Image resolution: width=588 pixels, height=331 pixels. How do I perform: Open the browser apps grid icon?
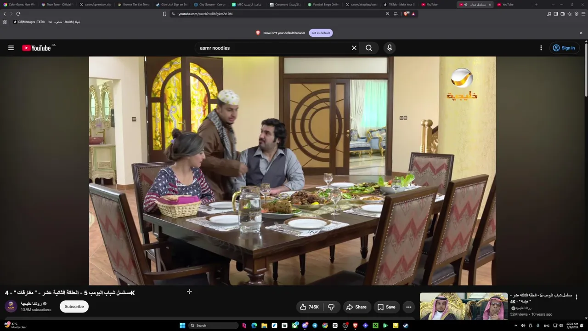pyautogui.click(x=5, y=22)
